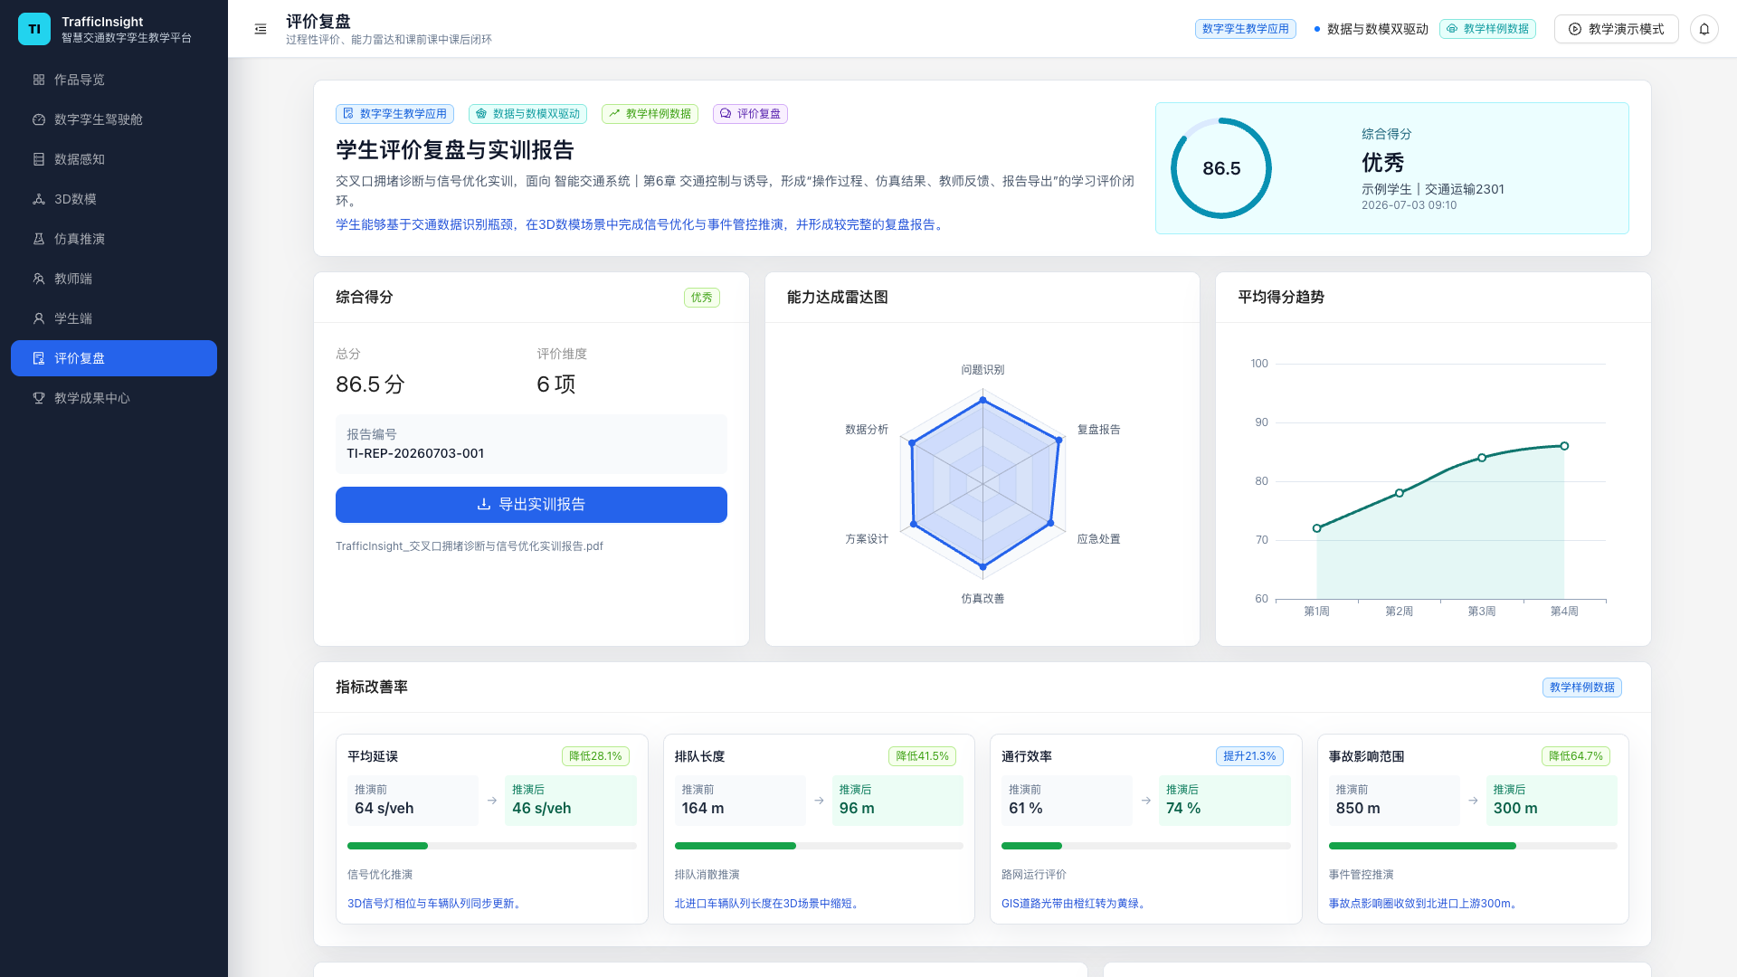Click the text GIS道路光带由橙红转为黄绿

1076,904
